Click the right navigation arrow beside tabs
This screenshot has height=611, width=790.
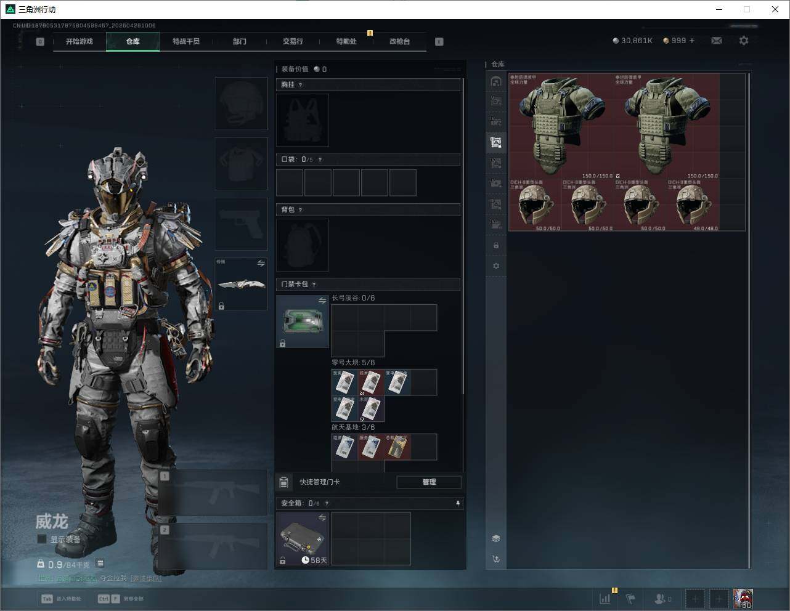tap(439, 42)
